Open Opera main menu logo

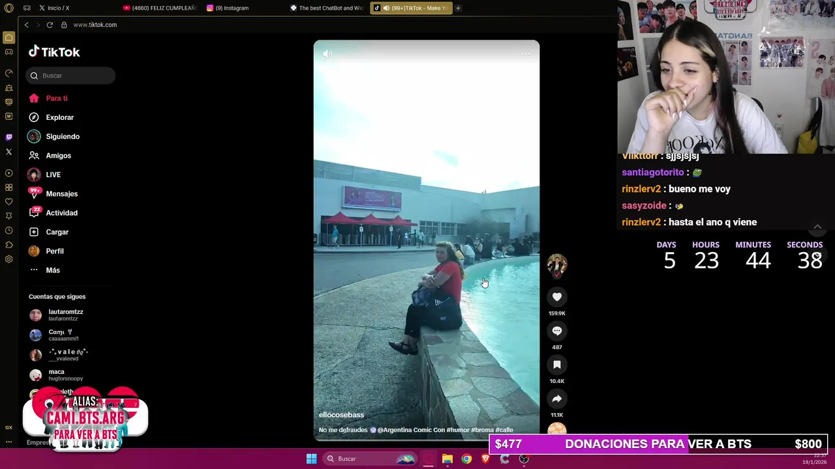8,8
